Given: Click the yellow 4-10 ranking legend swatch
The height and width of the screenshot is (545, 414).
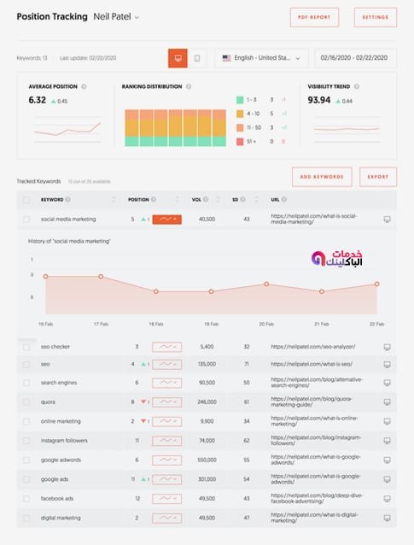Looking at the screenshot, I should coord(240,114).
